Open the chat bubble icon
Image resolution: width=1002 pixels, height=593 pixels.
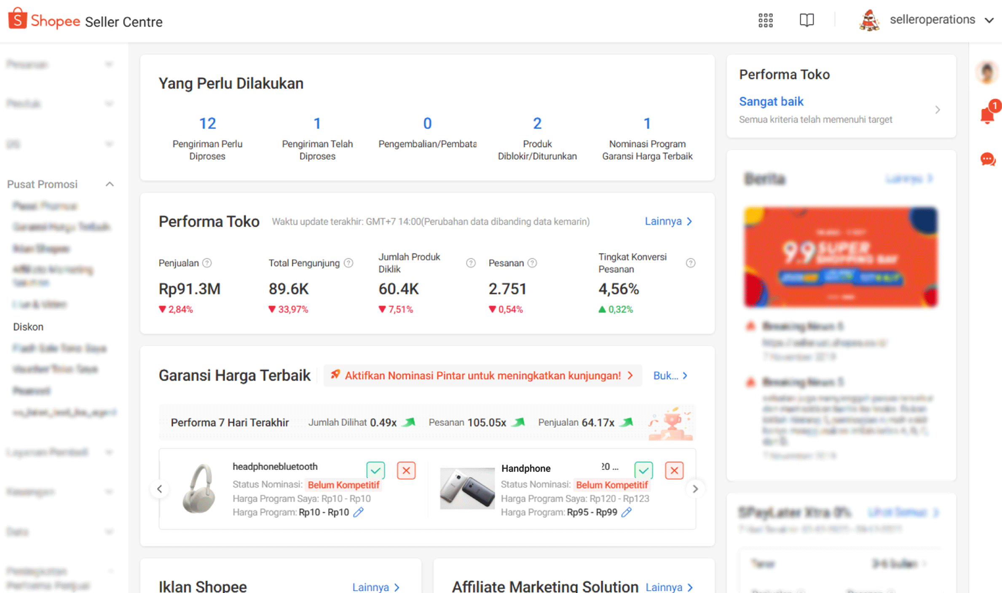[987, 159]
